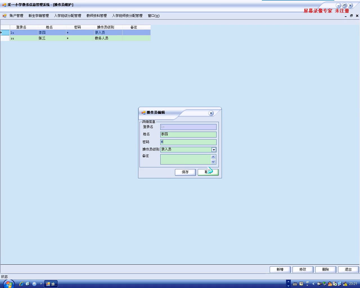Click the 操作员编辑 dialog title icon
The image size is (360, 288).
click(x=143, y=112)
